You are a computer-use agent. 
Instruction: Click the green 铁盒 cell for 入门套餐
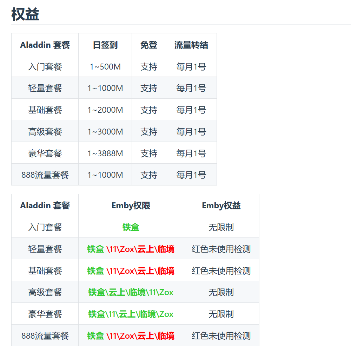point(131,227)
